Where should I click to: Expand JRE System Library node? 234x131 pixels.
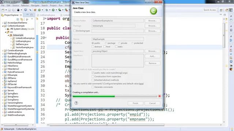coord(5,29)
